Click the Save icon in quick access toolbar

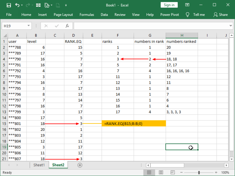[x=9, y=5]
